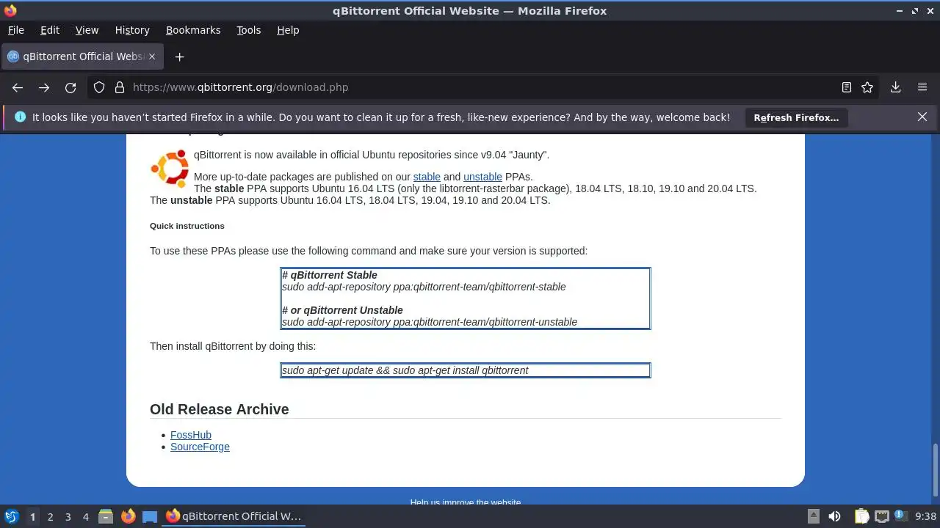Viewport: 940px width, 528px height.
Task: Open the SourceForge archive link
Action: coord(200,447)
